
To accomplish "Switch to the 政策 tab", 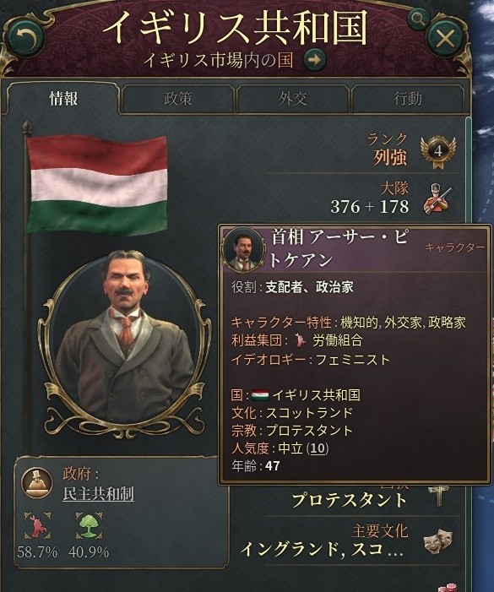I will click(x=177, y=99).
